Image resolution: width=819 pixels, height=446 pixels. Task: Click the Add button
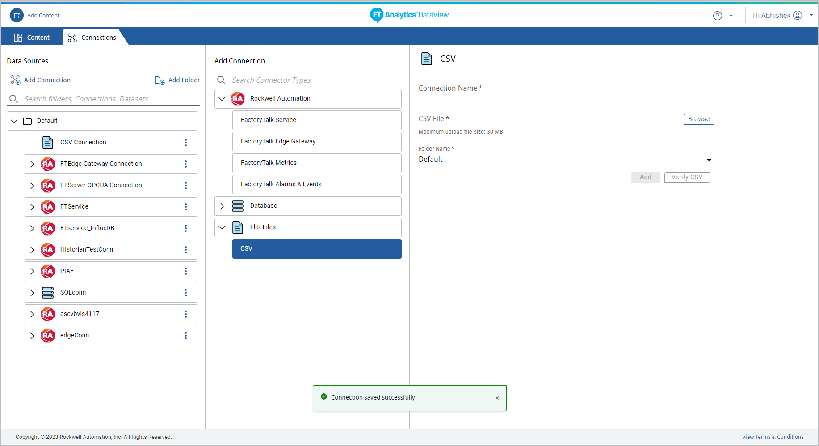point(646,177)
